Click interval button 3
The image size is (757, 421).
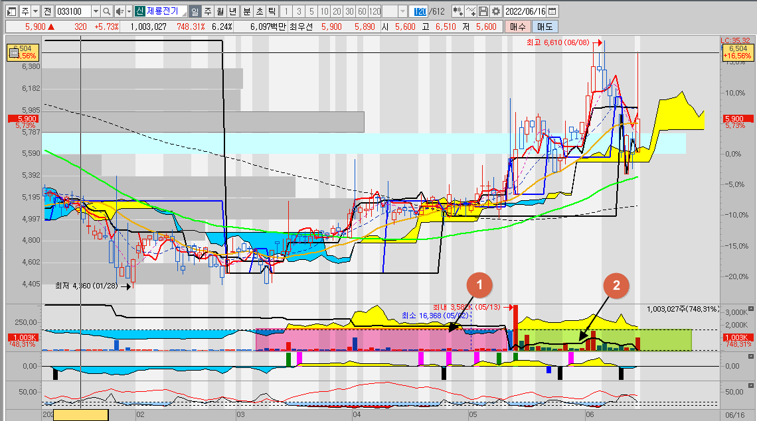(x=299, y=11)
